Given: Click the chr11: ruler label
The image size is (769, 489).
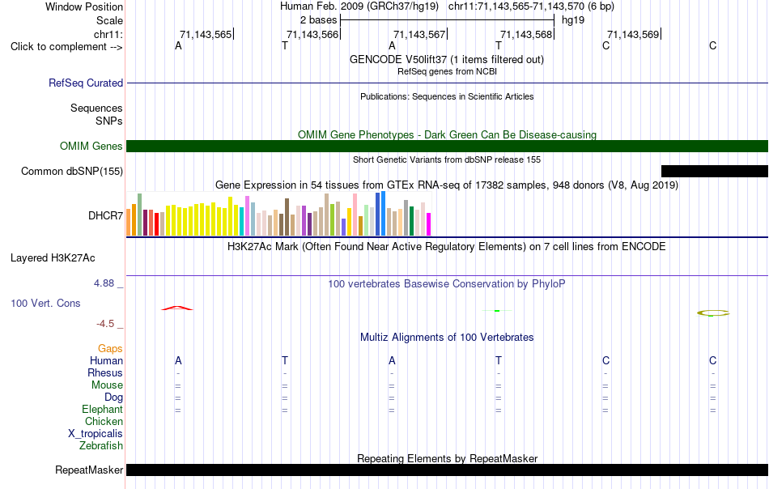Looking at the screenshot, I should point(108,34).
